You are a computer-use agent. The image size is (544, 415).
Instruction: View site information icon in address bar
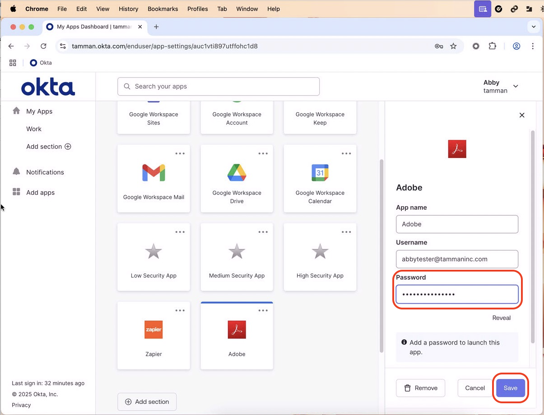coord(63,46)
